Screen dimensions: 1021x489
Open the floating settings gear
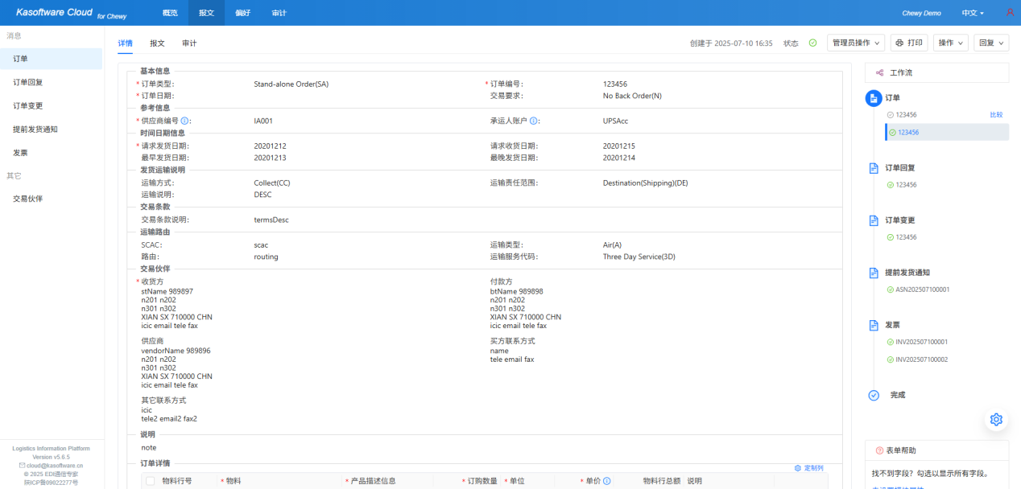996,419
